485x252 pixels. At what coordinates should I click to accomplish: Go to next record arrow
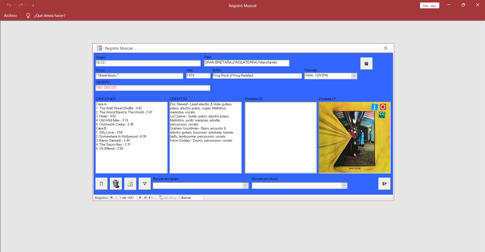pos(140,198)
